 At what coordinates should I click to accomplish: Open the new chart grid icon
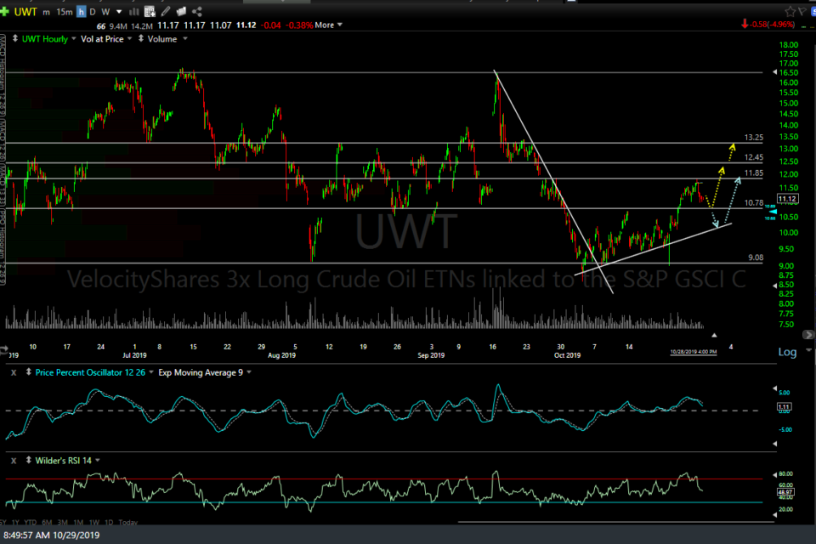point(149,11)
